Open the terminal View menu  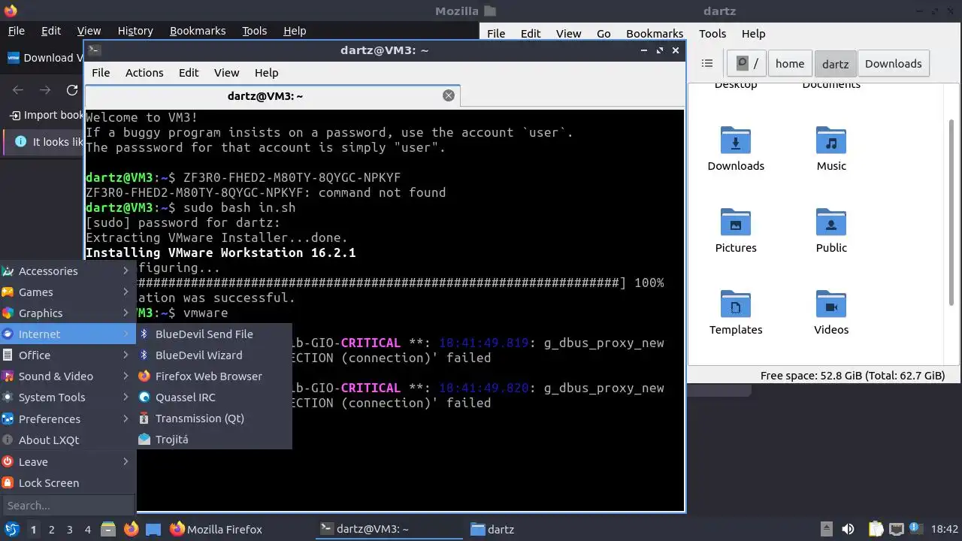pyautogui.click(x=226, y=73)
